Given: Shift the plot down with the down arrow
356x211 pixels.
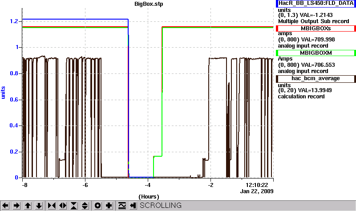Looking at the screenshot, I should [39, 206].
